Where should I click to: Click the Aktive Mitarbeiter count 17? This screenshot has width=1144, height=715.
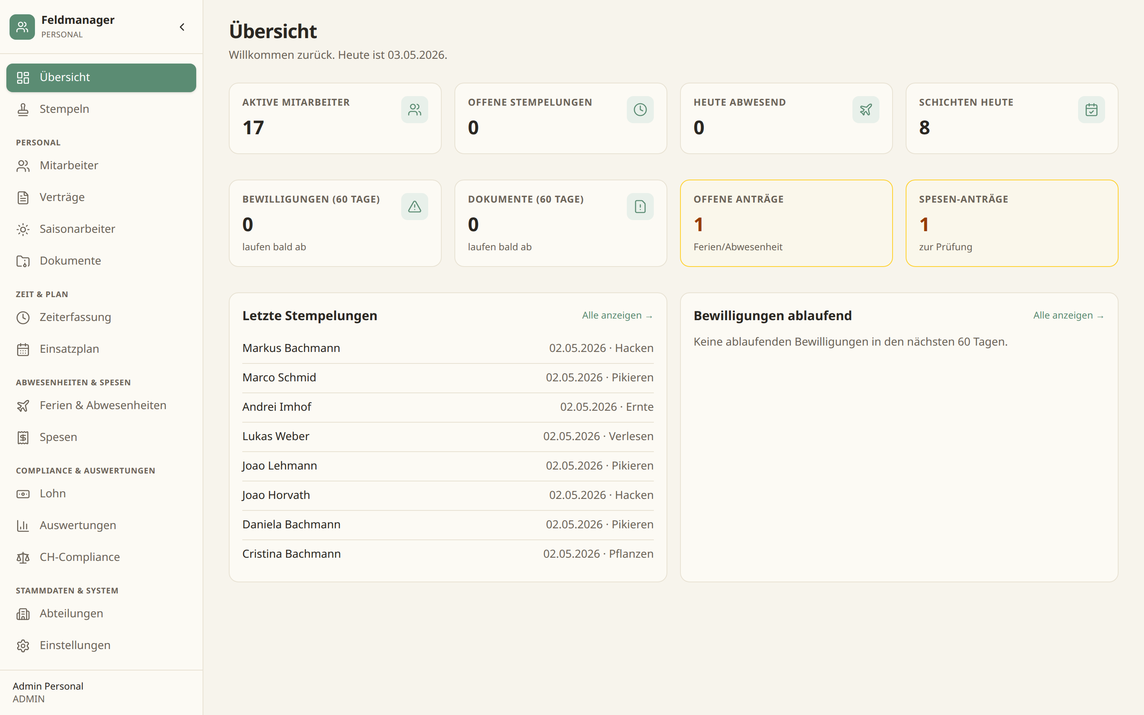253,128
